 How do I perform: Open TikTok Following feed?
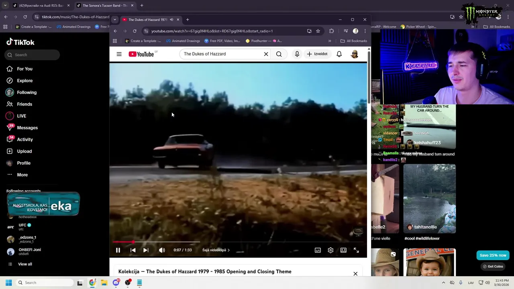click(27, 92)
